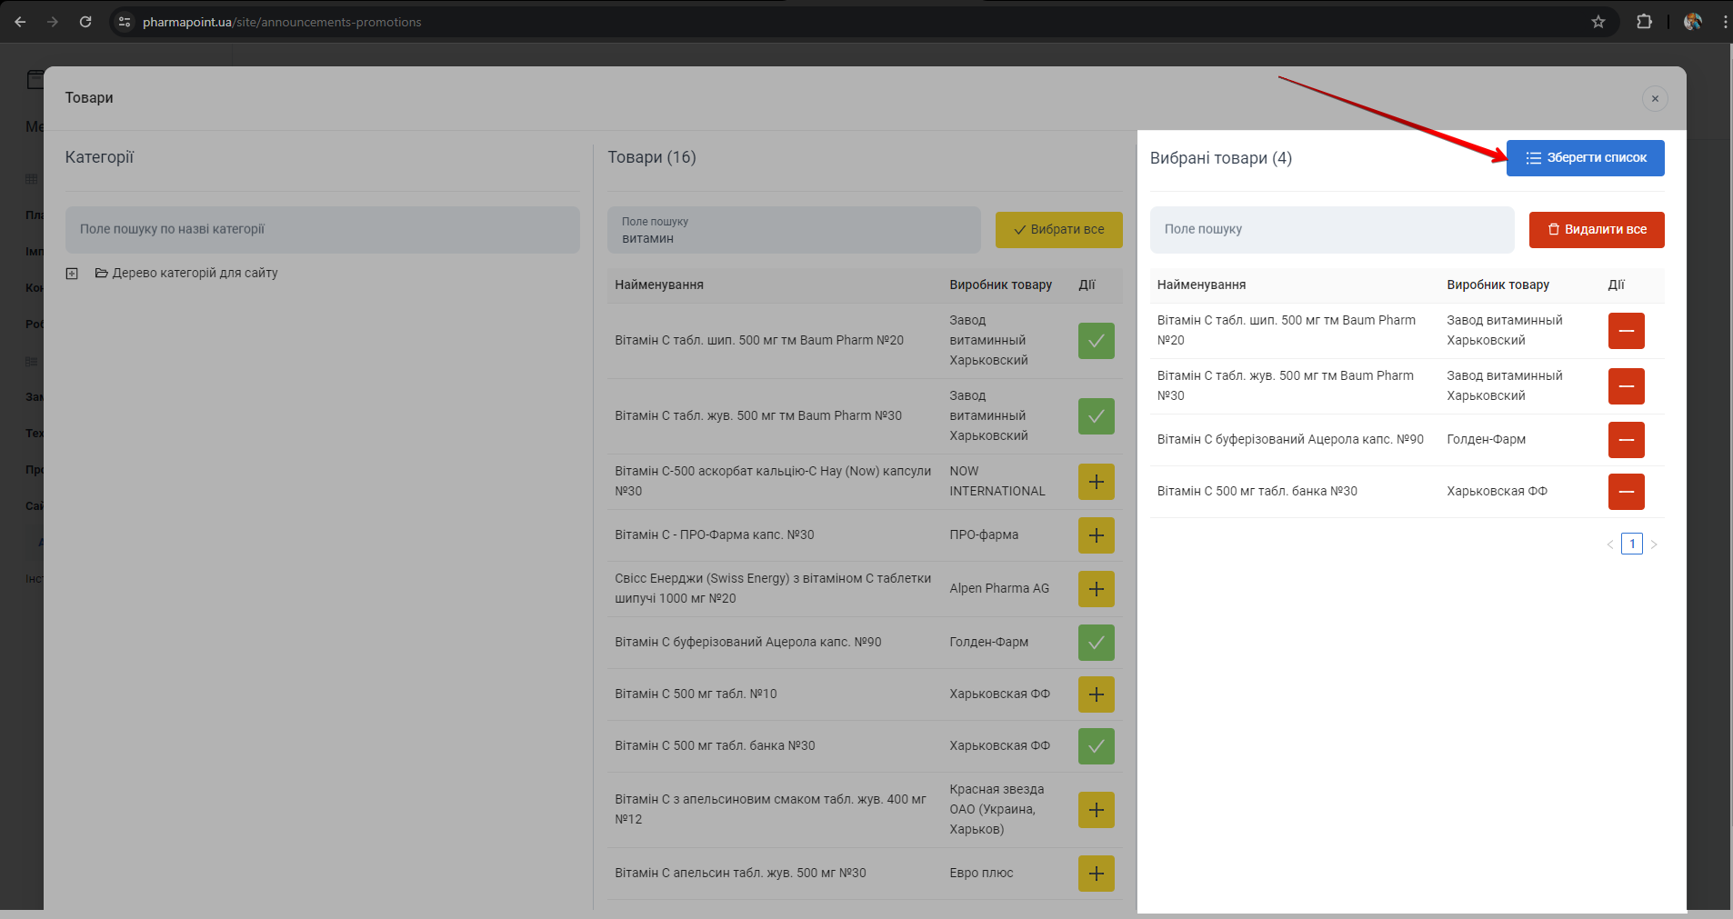Go to previous page in selected products pagination
Screen dimensions: 1733x919
pyautogui.click(x=1610, y=544)
